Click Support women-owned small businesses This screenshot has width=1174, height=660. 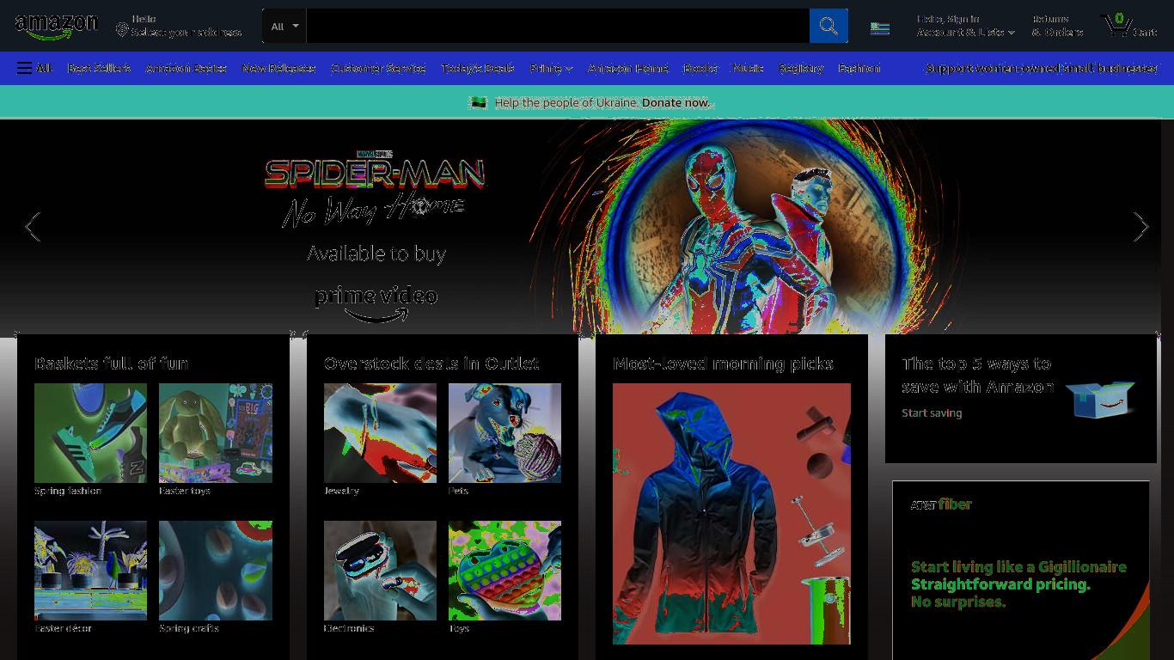pyautogui.click(x=1042, y=68)
